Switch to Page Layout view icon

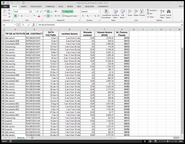(150, 141)
